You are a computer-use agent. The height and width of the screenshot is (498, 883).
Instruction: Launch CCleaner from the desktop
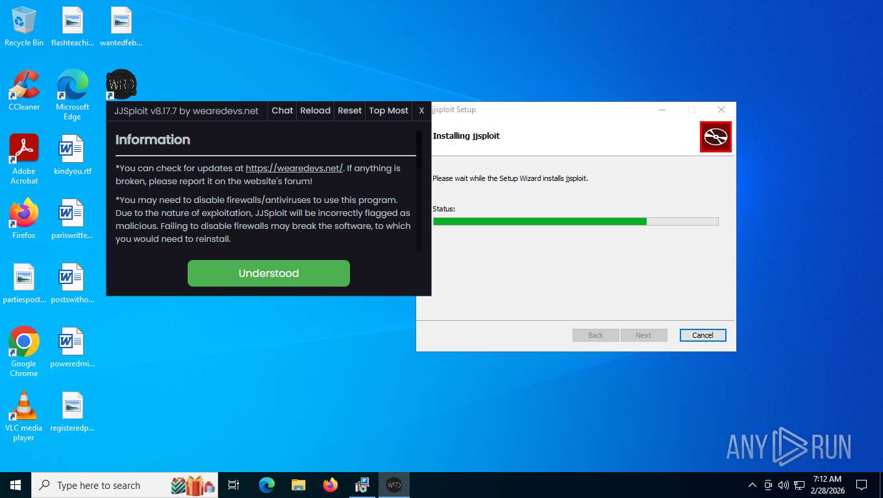tap(24, 91)
